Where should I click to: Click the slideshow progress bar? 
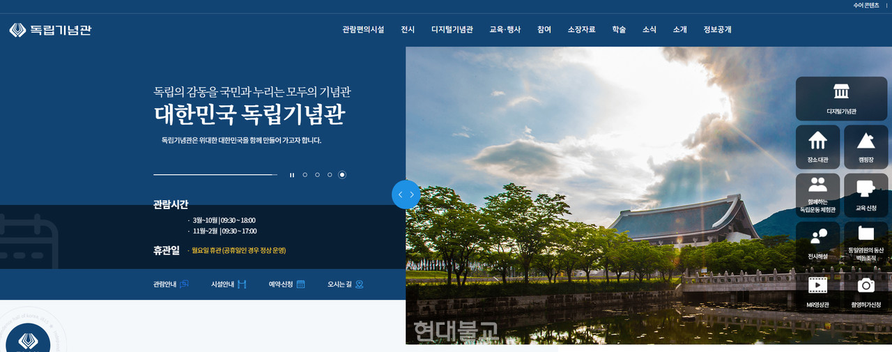tap(215, 175)
